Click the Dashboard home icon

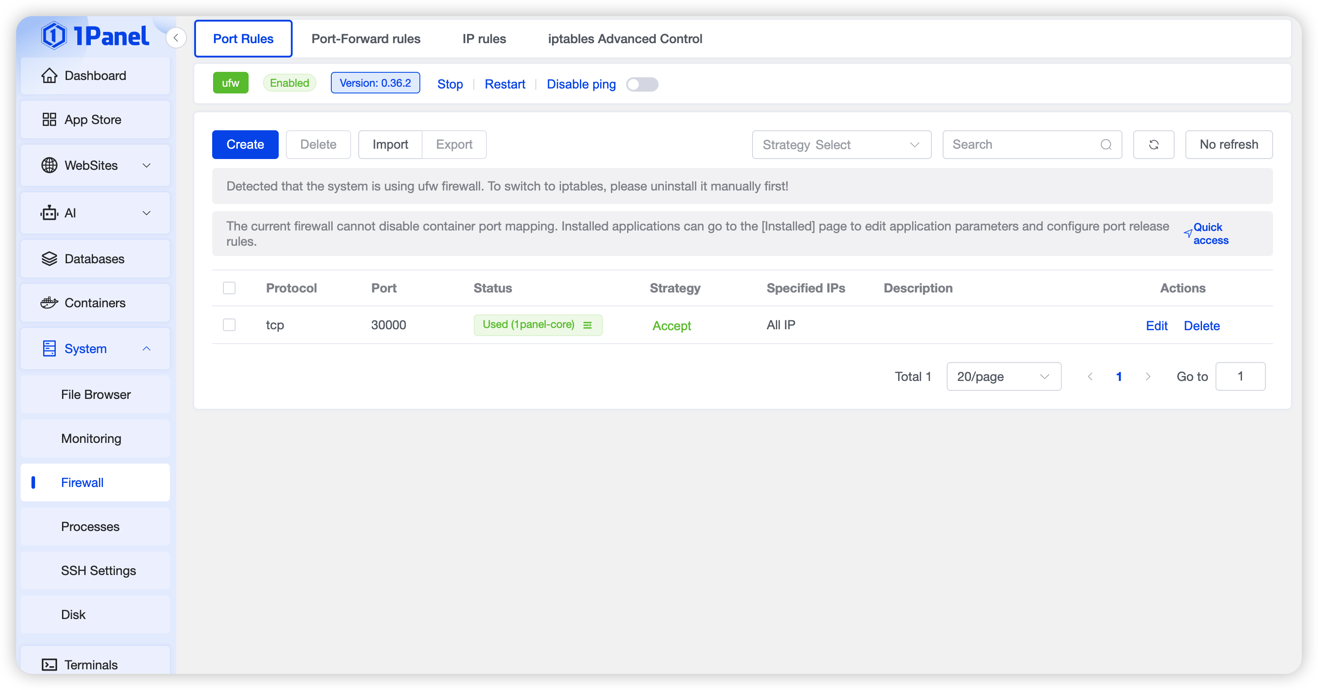coord(49,75)
